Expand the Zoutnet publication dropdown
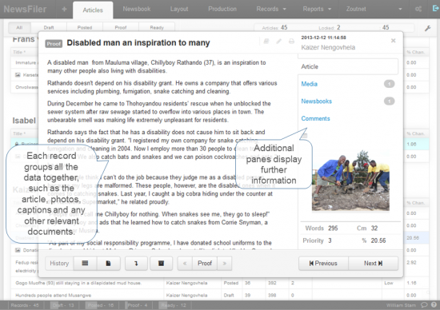The width and height of the screenshot is (440, 310). (374, 9)
